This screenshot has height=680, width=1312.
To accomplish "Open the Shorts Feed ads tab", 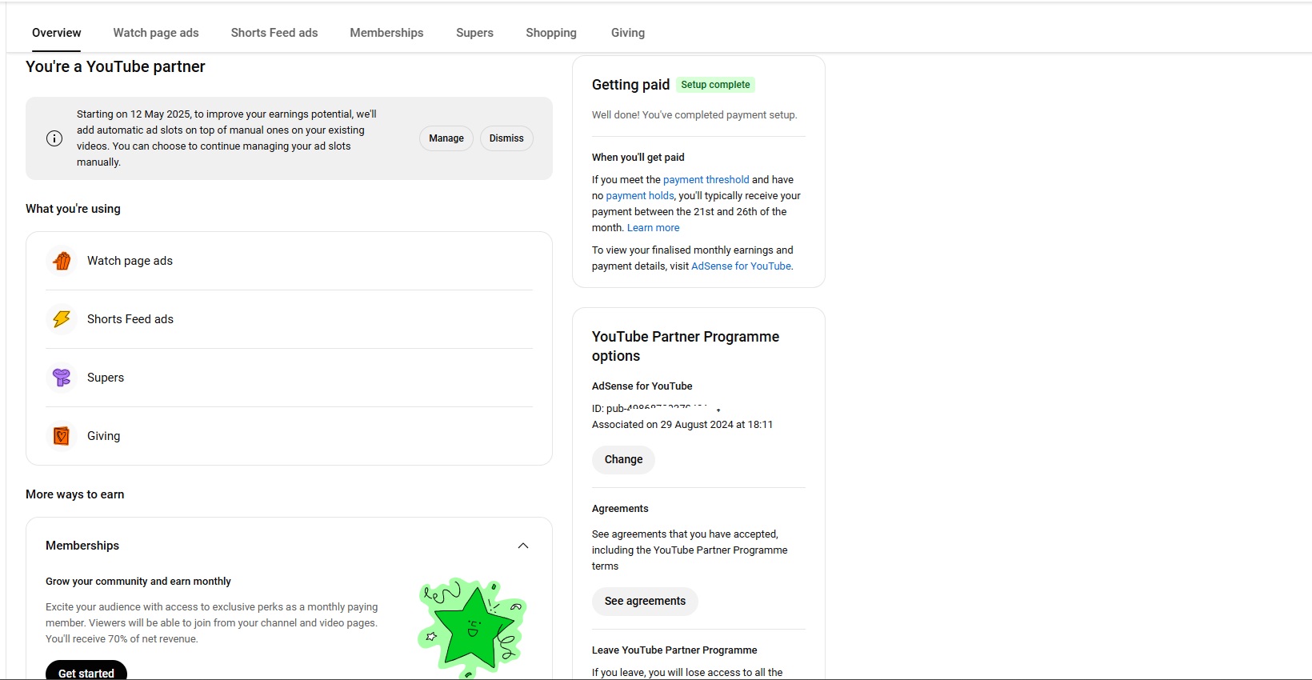I will point(274,33).
